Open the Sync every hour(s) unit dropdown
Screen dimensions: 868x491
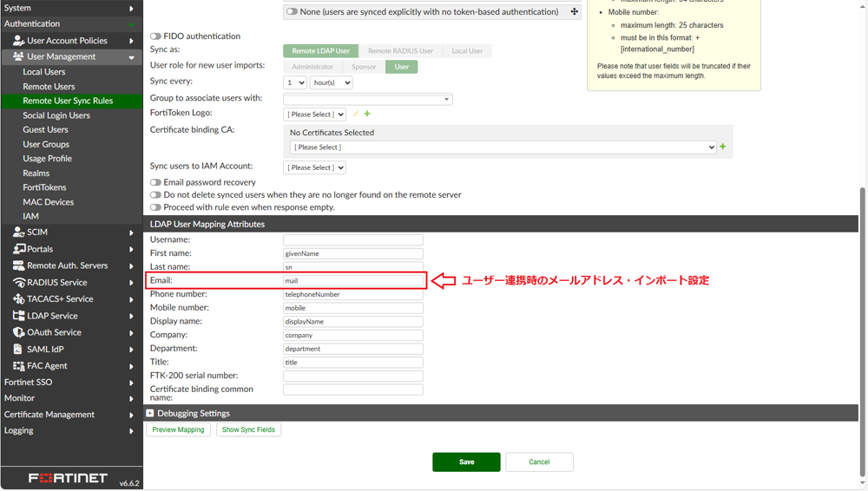(331, 82)
